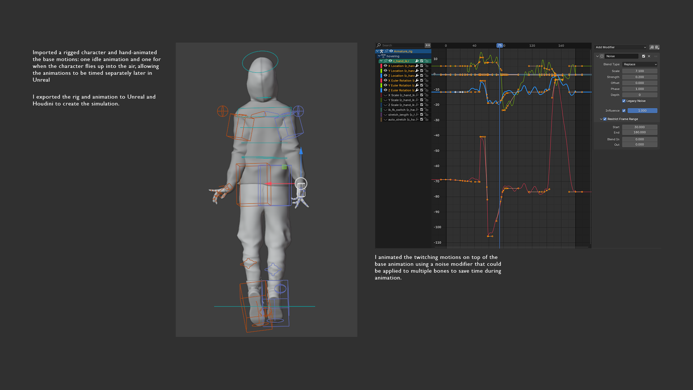This screenshot has width=693, height=390.
Task: Click the paste F-modifiers icon
Action: point(657,47)
